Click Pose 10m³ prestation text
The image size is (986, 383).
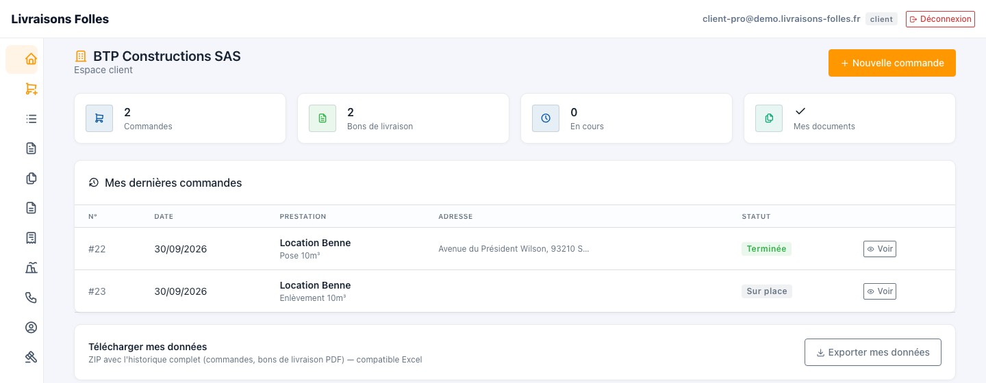click(300, 255)
